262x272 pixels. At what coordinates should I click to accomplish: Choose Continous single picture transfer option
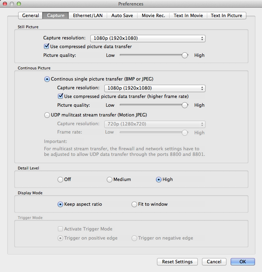pyautogui.click(x=47, y=79)
